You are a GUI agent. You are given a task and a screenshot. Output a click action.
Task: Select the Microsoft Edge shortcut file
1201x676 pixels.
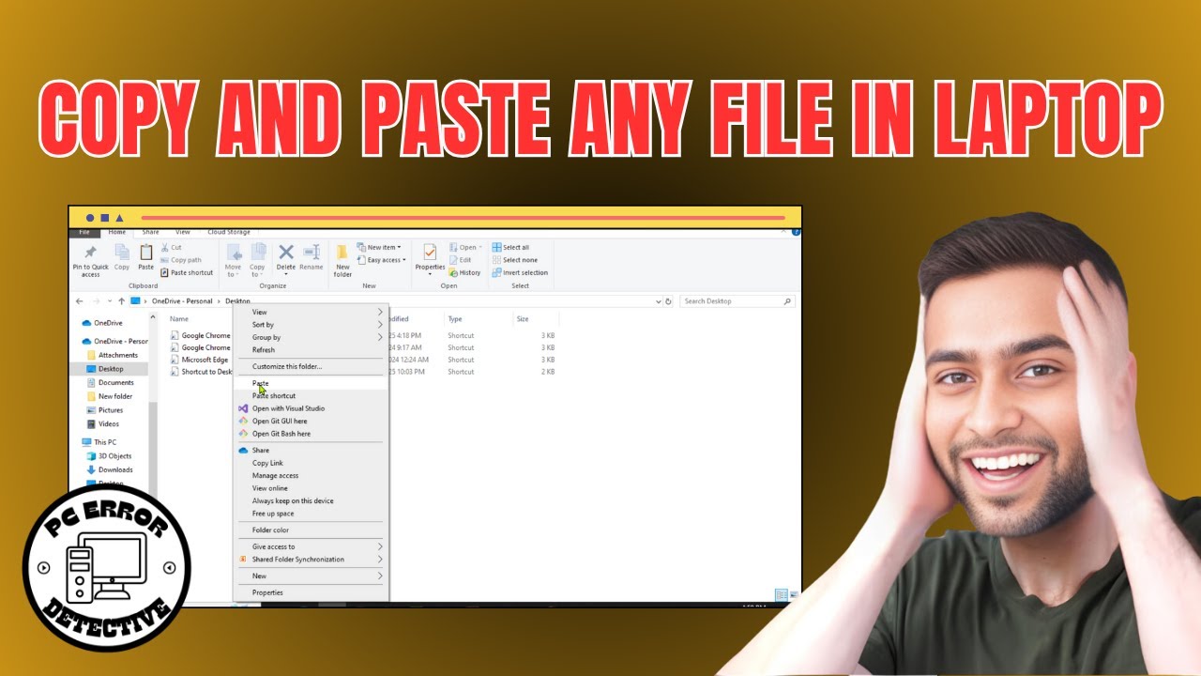pyautogui.click(x=201, y=360)
